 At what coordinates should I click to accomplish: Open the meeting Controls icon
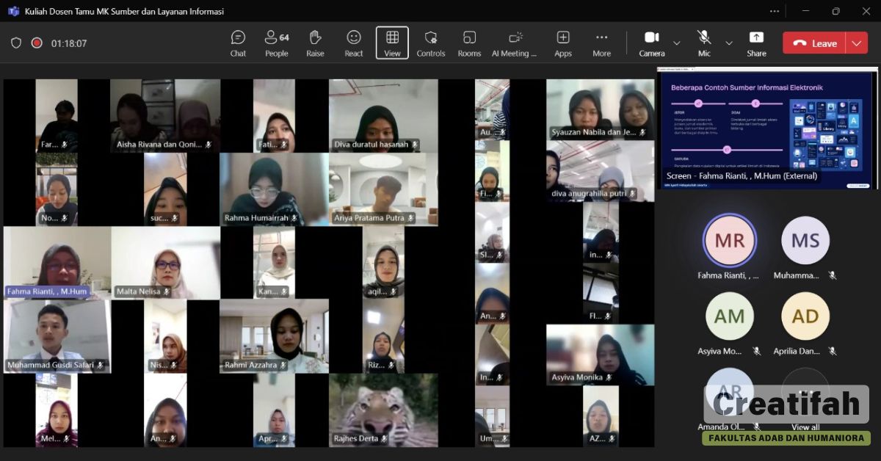431,43
